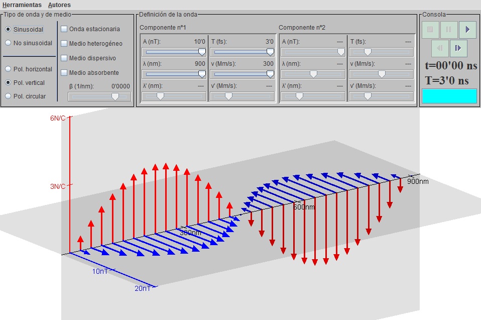The width and height of the screenshot is (481, 320).
Task: Click the component 1 λ (nm) wavelength slider
Action: (174, 74)
